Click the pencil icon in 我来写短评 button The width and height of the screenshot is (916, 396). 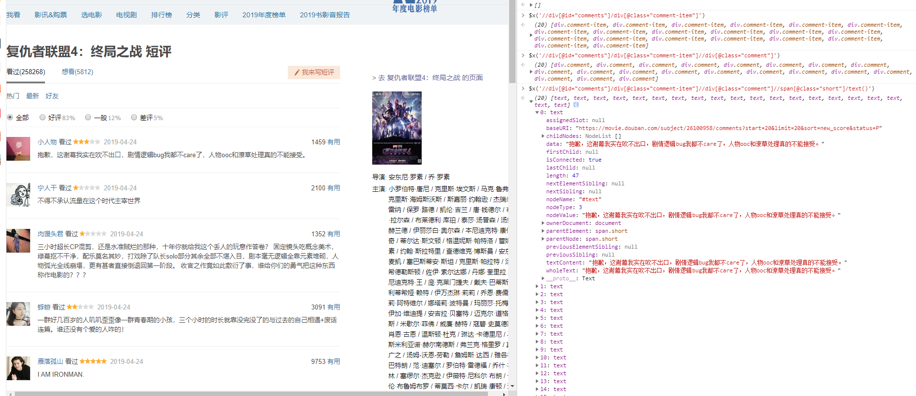coord(297,73)
